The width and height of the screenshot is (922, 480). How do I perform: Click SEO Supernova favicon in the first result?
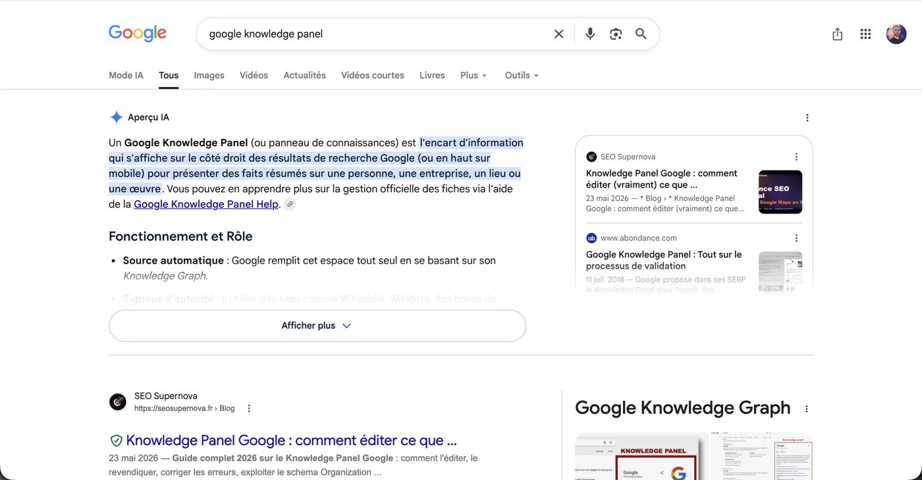(118, 402)
